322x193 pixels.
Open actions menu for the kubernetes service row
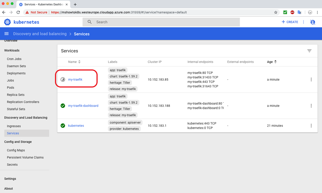click(x=311, y=126)
